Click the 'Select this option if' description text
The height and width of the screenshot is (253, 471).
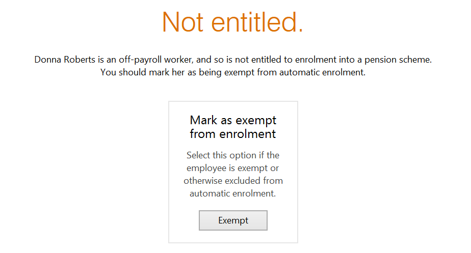tap(233, 174)
